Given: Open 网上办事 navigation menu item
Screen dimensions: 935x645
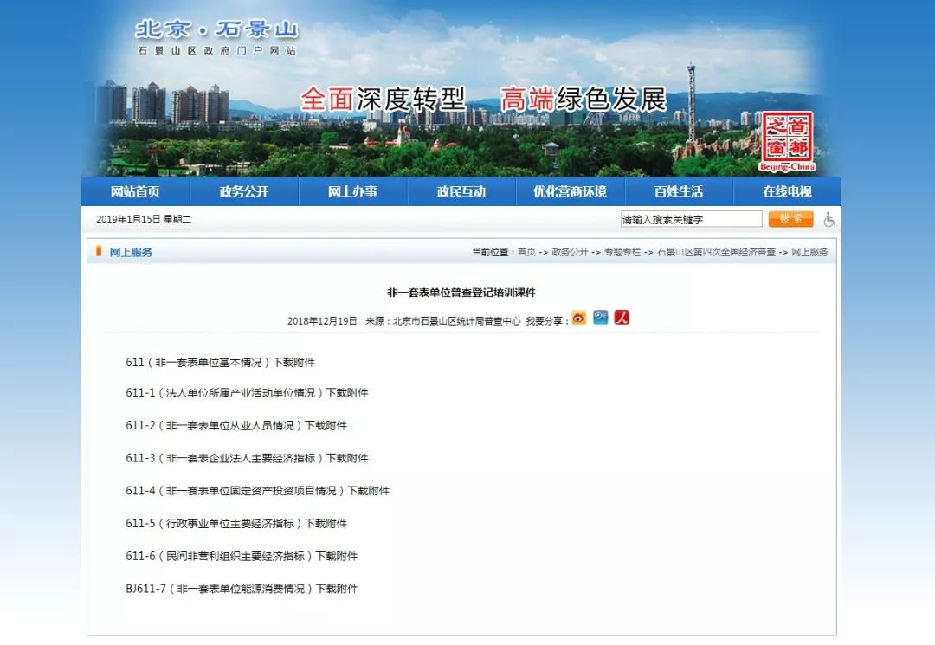Looking at the screenshot, I should coord(352,192).
